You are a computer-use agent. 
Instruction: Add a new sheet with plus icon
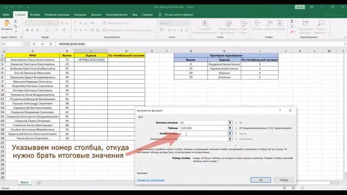(39, 183)
